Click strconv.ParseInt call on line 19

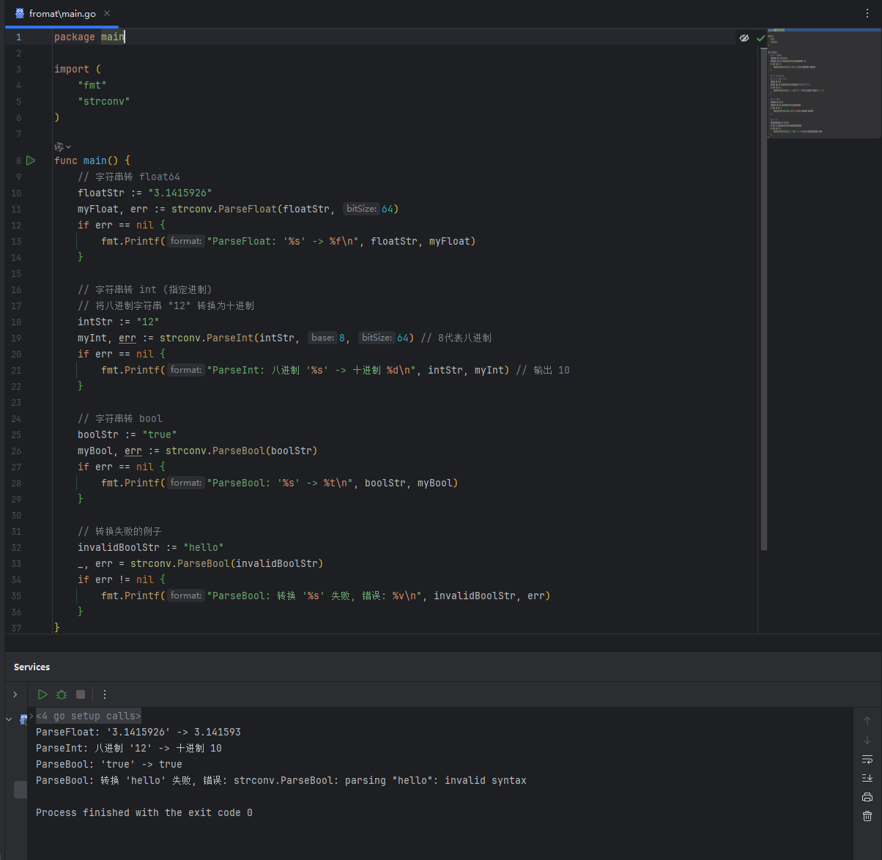[206, 338]
